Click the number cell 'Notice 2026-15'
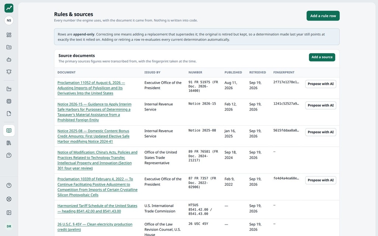The width and height of the screenshot is (378, 236). point(202,104)
